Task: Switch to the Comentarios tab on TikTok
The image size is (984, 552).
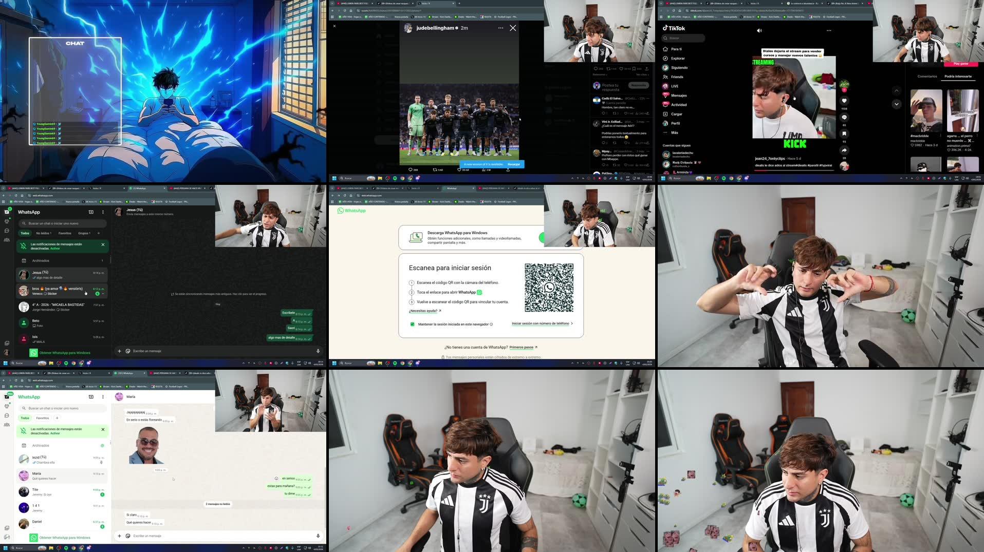Action: pyautogui.click(x=927, y=76)
